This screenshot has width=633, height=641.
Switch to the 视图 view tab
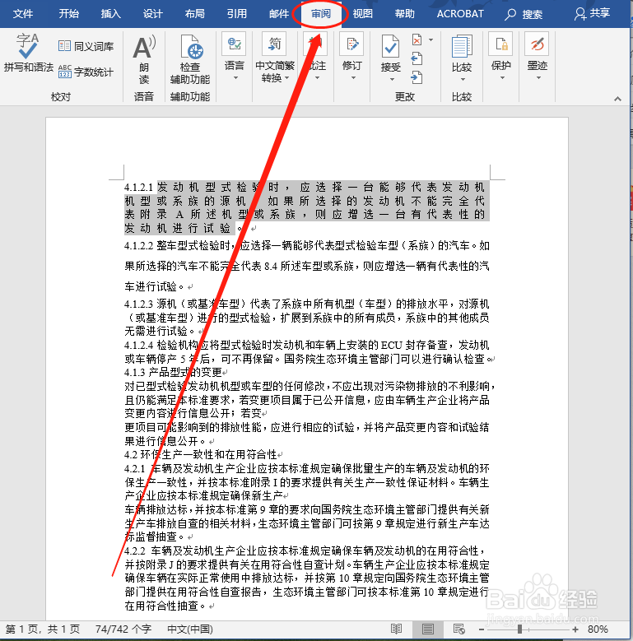[363, 14]
